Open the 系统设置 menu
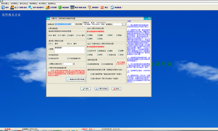The image size is (218, 131). (5, 4)
